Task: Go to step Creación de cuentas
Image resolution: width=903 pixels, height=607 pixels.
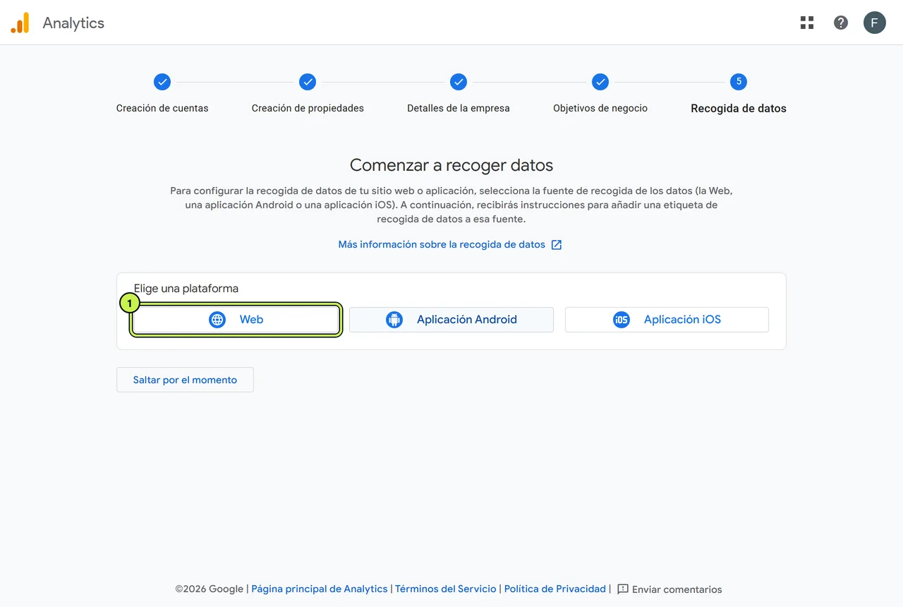Action: click(x=162, y=94)
